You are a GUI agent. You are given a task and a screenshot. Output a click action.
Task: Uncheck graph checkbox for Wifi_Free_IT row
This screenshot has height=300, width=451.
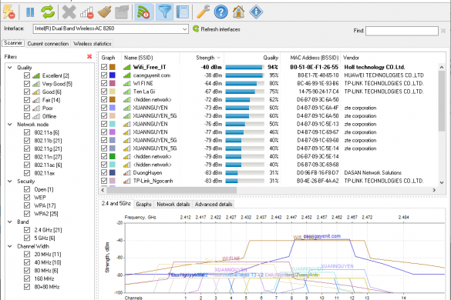point(104,67)
